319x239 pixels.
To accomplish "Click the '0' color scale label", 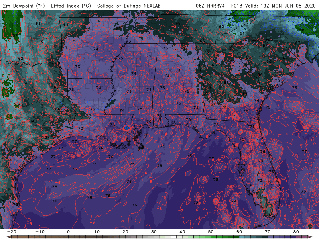I will pos(68,232).
